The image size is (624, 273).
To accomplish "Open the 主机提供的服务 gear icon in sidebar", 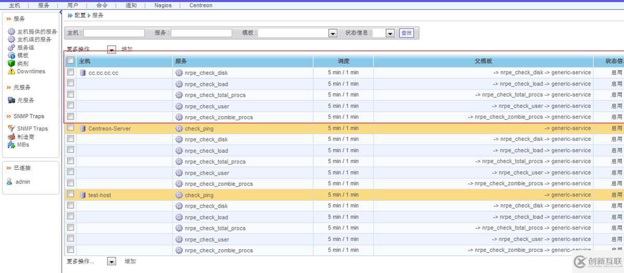I will coord(11,32).
